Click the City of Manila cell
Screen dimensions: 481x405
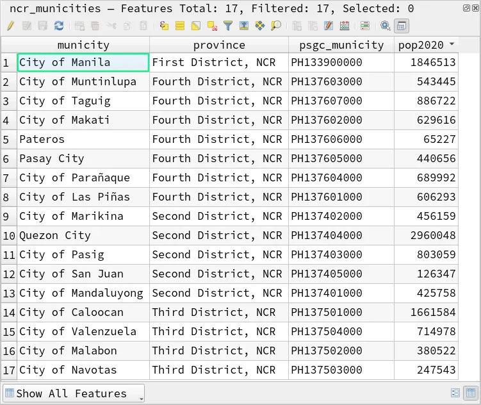[83, 63]
